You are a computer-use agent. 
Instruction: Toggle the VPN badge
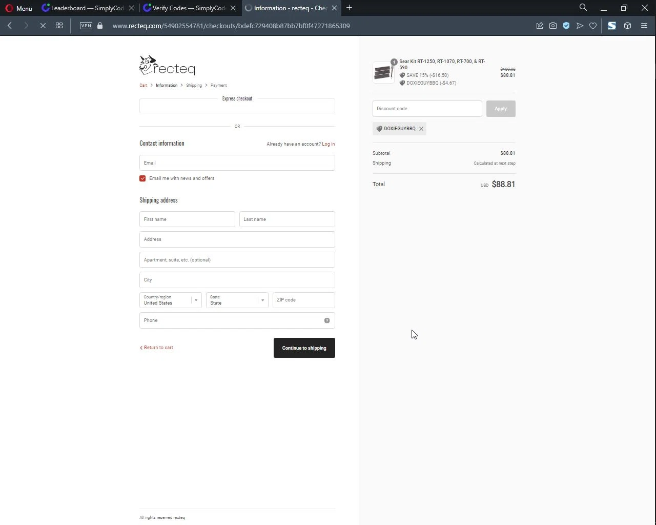tap(86, 26)
